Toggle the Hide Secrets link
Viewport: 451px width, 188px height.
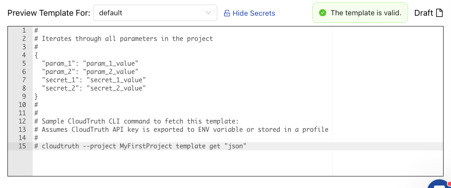pos(253,13)
